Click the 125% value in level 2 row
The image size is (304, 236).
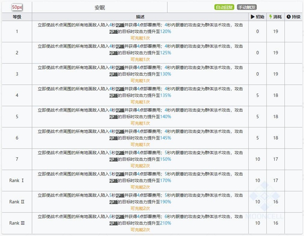[166, 53]
